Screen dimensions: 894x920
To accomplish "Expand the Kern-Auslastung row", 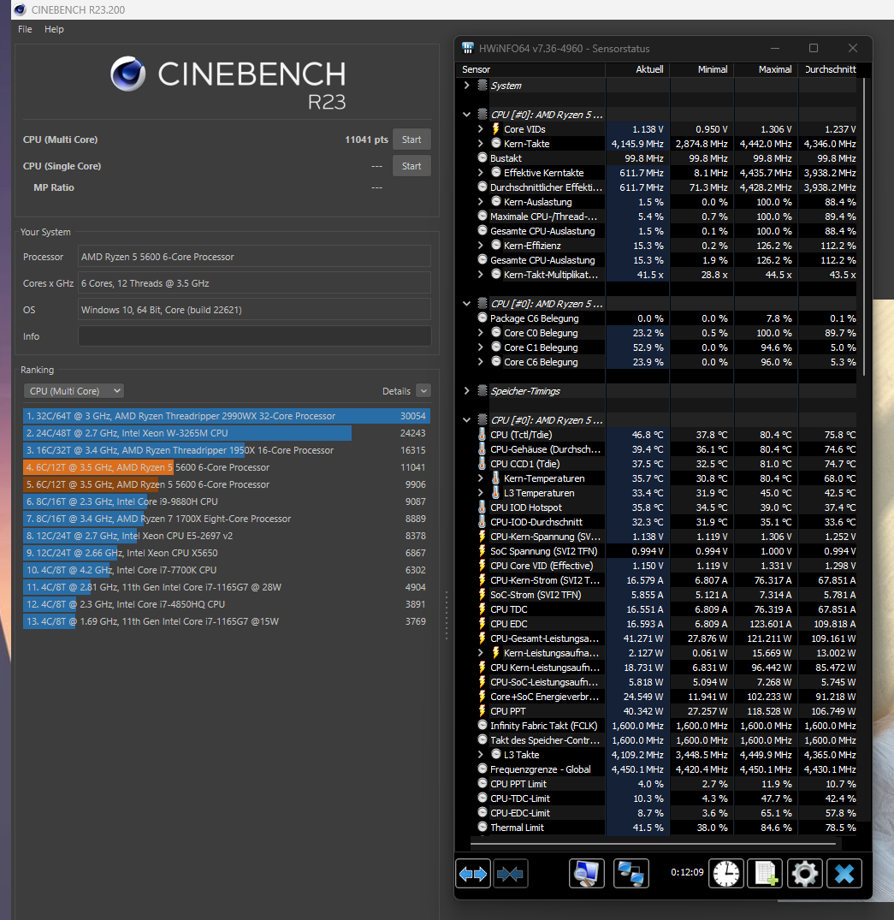I will click(481, 202).
